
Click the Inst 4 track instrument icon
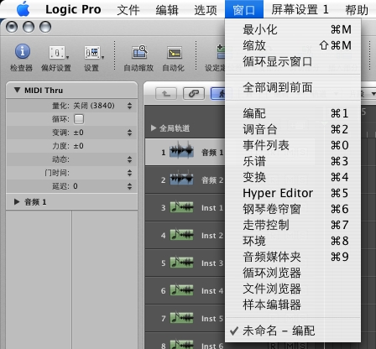(x=182, y=290)
